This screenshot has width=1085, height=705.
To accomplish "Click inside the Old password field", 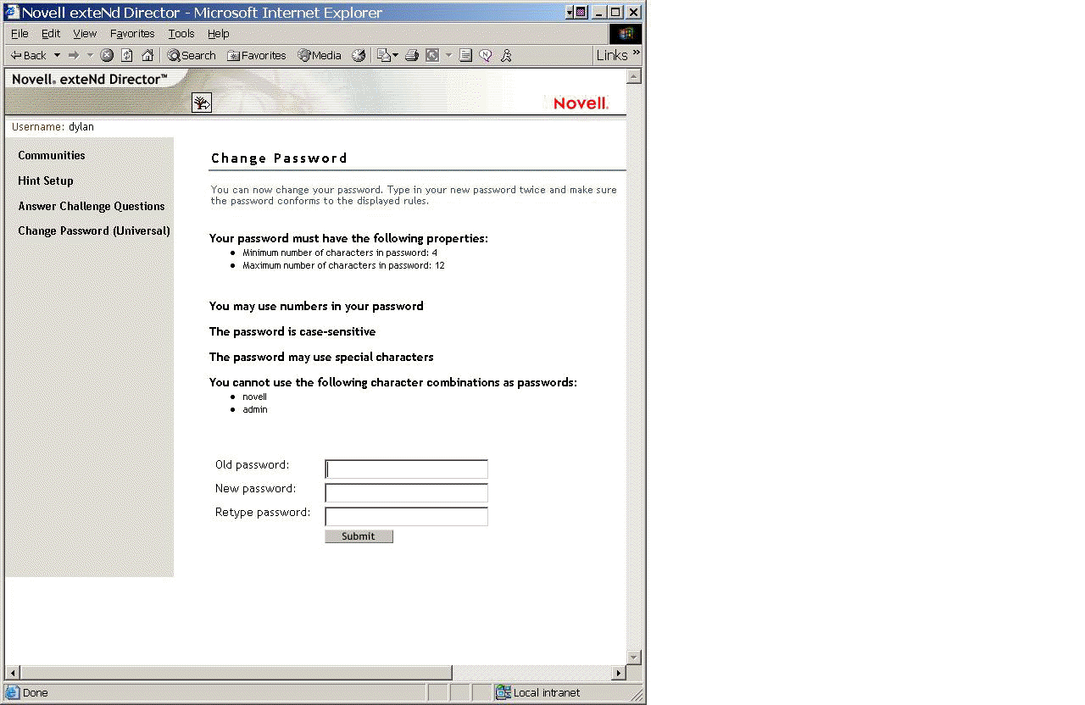I will [405, 469].
